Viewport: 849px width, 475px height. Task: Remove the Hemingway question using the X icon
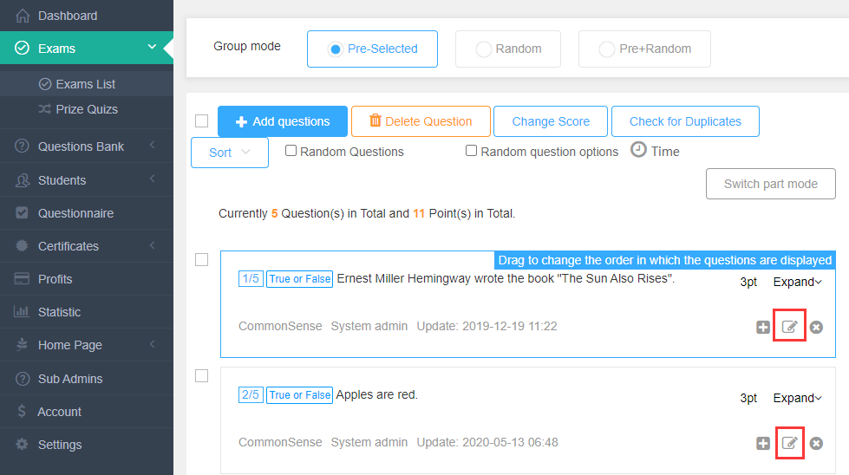[816, 328]
